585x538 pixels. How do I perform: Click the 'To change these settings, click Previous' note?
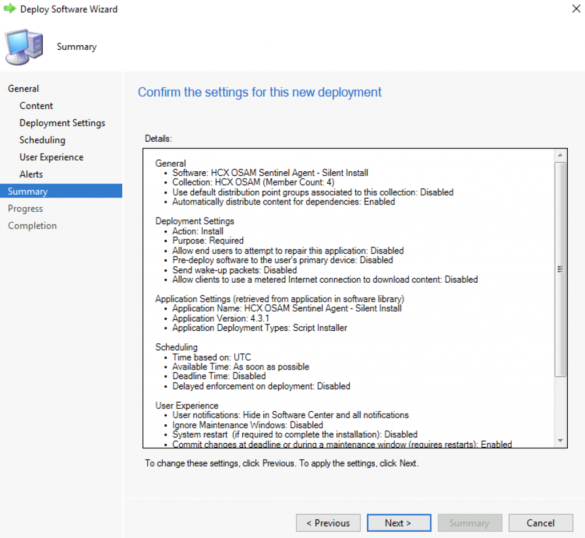282,463
